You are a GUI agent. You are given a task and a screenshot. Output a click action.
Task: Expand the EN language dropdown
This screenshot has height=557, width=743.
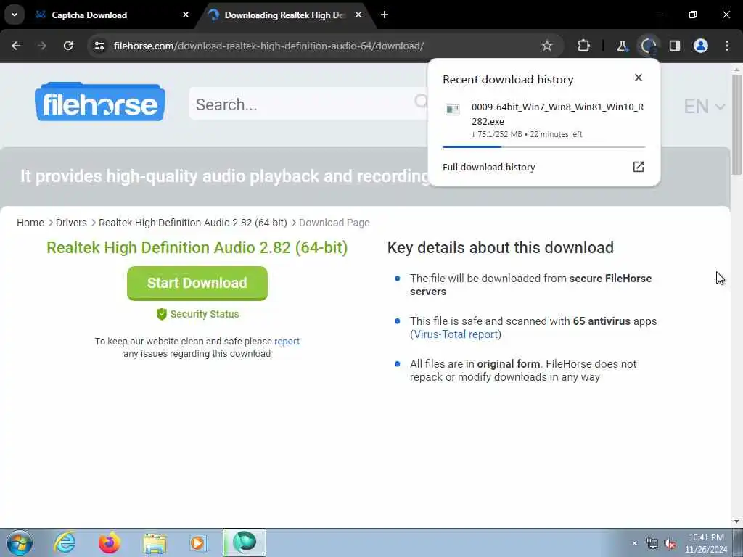pyautogui.click(x=704, y=106)
